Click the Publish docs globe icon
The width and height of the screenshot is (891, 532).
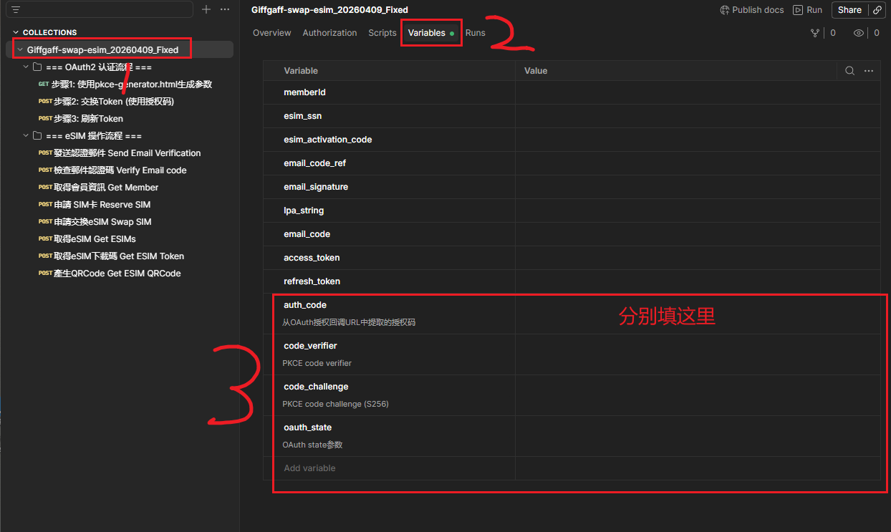click(x=725, y=10)
